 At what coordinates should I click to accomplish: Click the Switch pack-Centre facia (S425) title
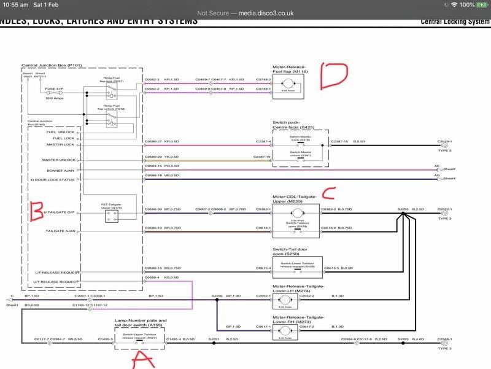pyautogui.click(x=293, y=125)
